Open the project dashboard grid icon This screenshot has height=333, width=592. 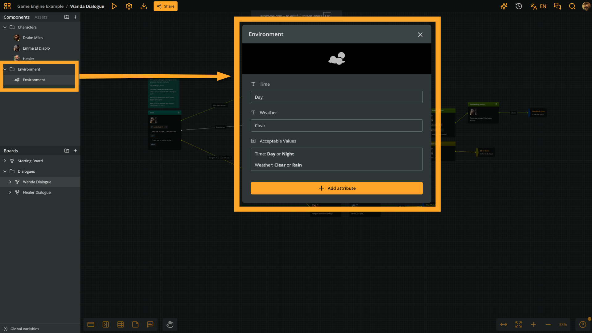tap(7, 6)
